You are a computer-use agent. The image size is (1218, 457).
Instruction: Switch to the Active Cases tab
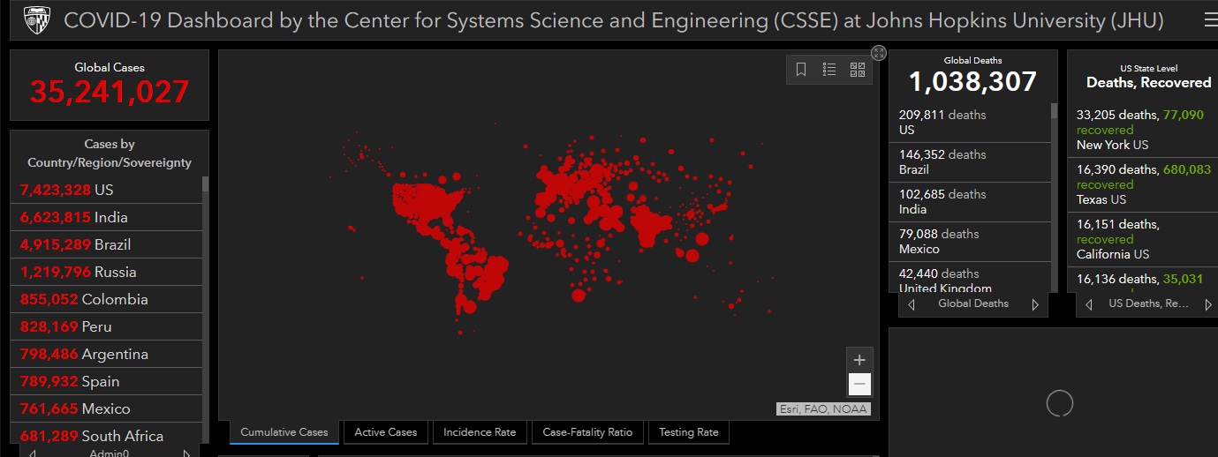(x=385, y=432)
